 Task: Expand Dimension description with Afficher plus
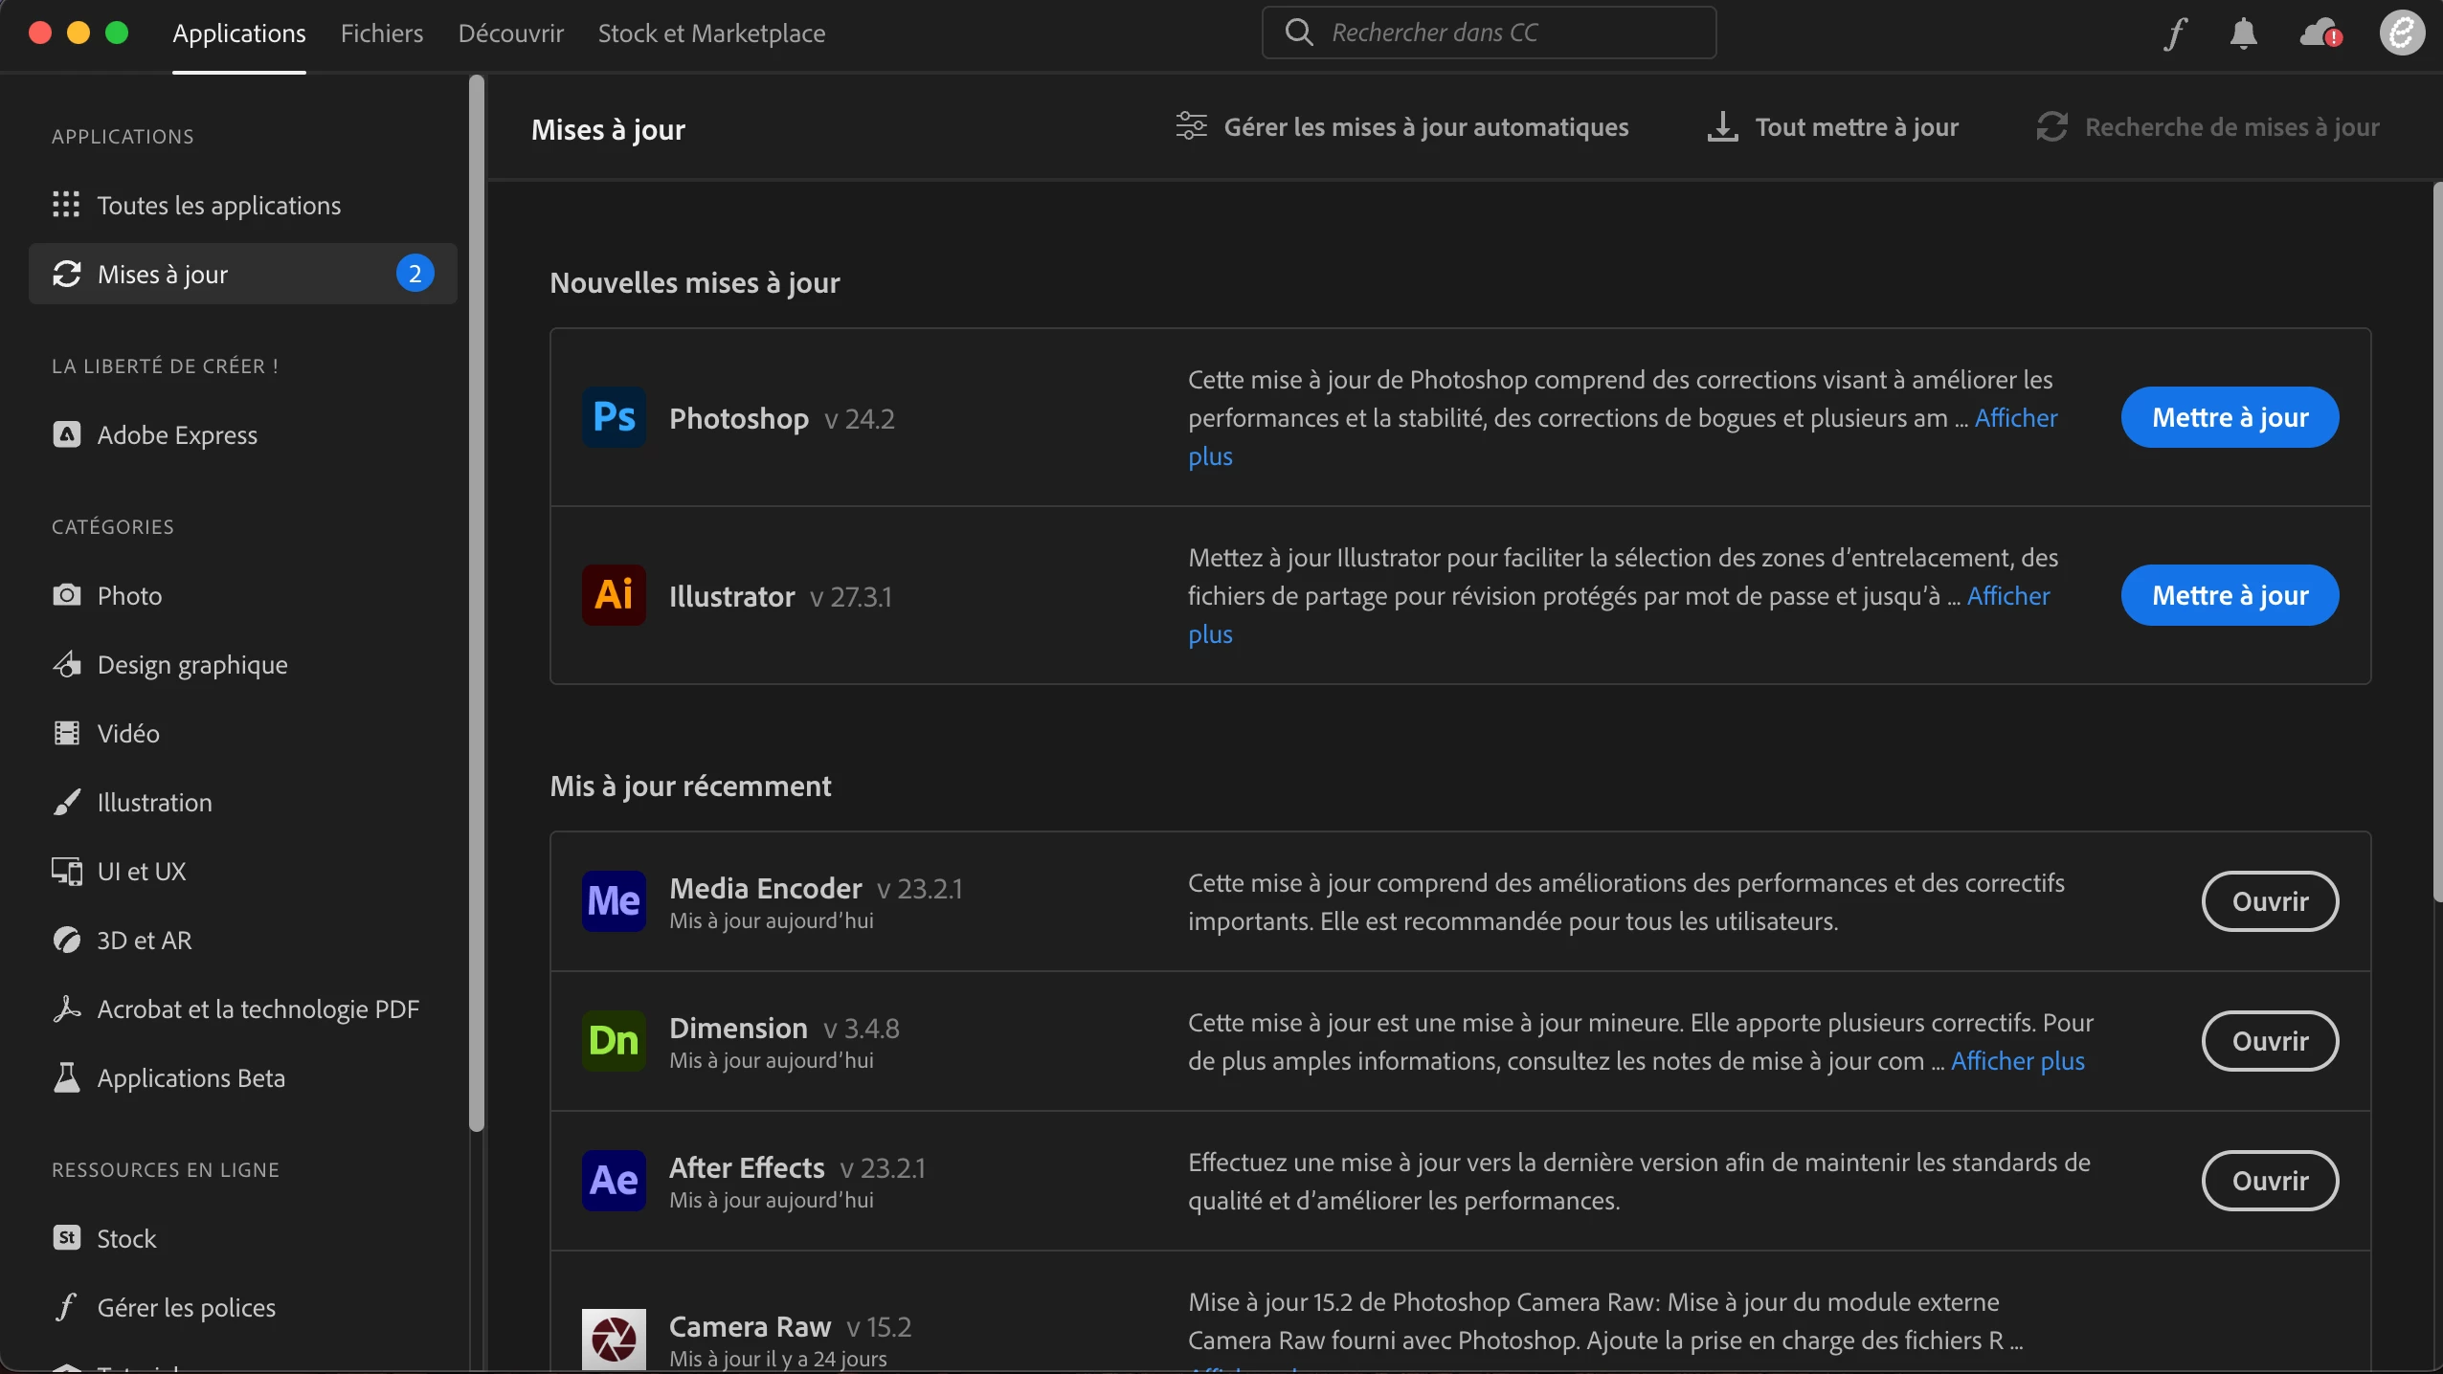pyautogui.click(x=2017, y=1061)
